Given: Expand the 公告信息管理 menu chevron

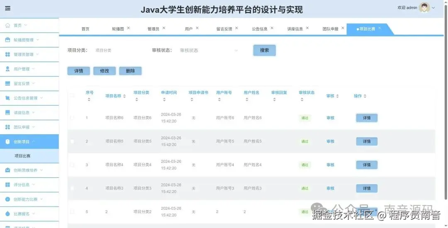Looking at the screenshot, I should tap(42, 98).
